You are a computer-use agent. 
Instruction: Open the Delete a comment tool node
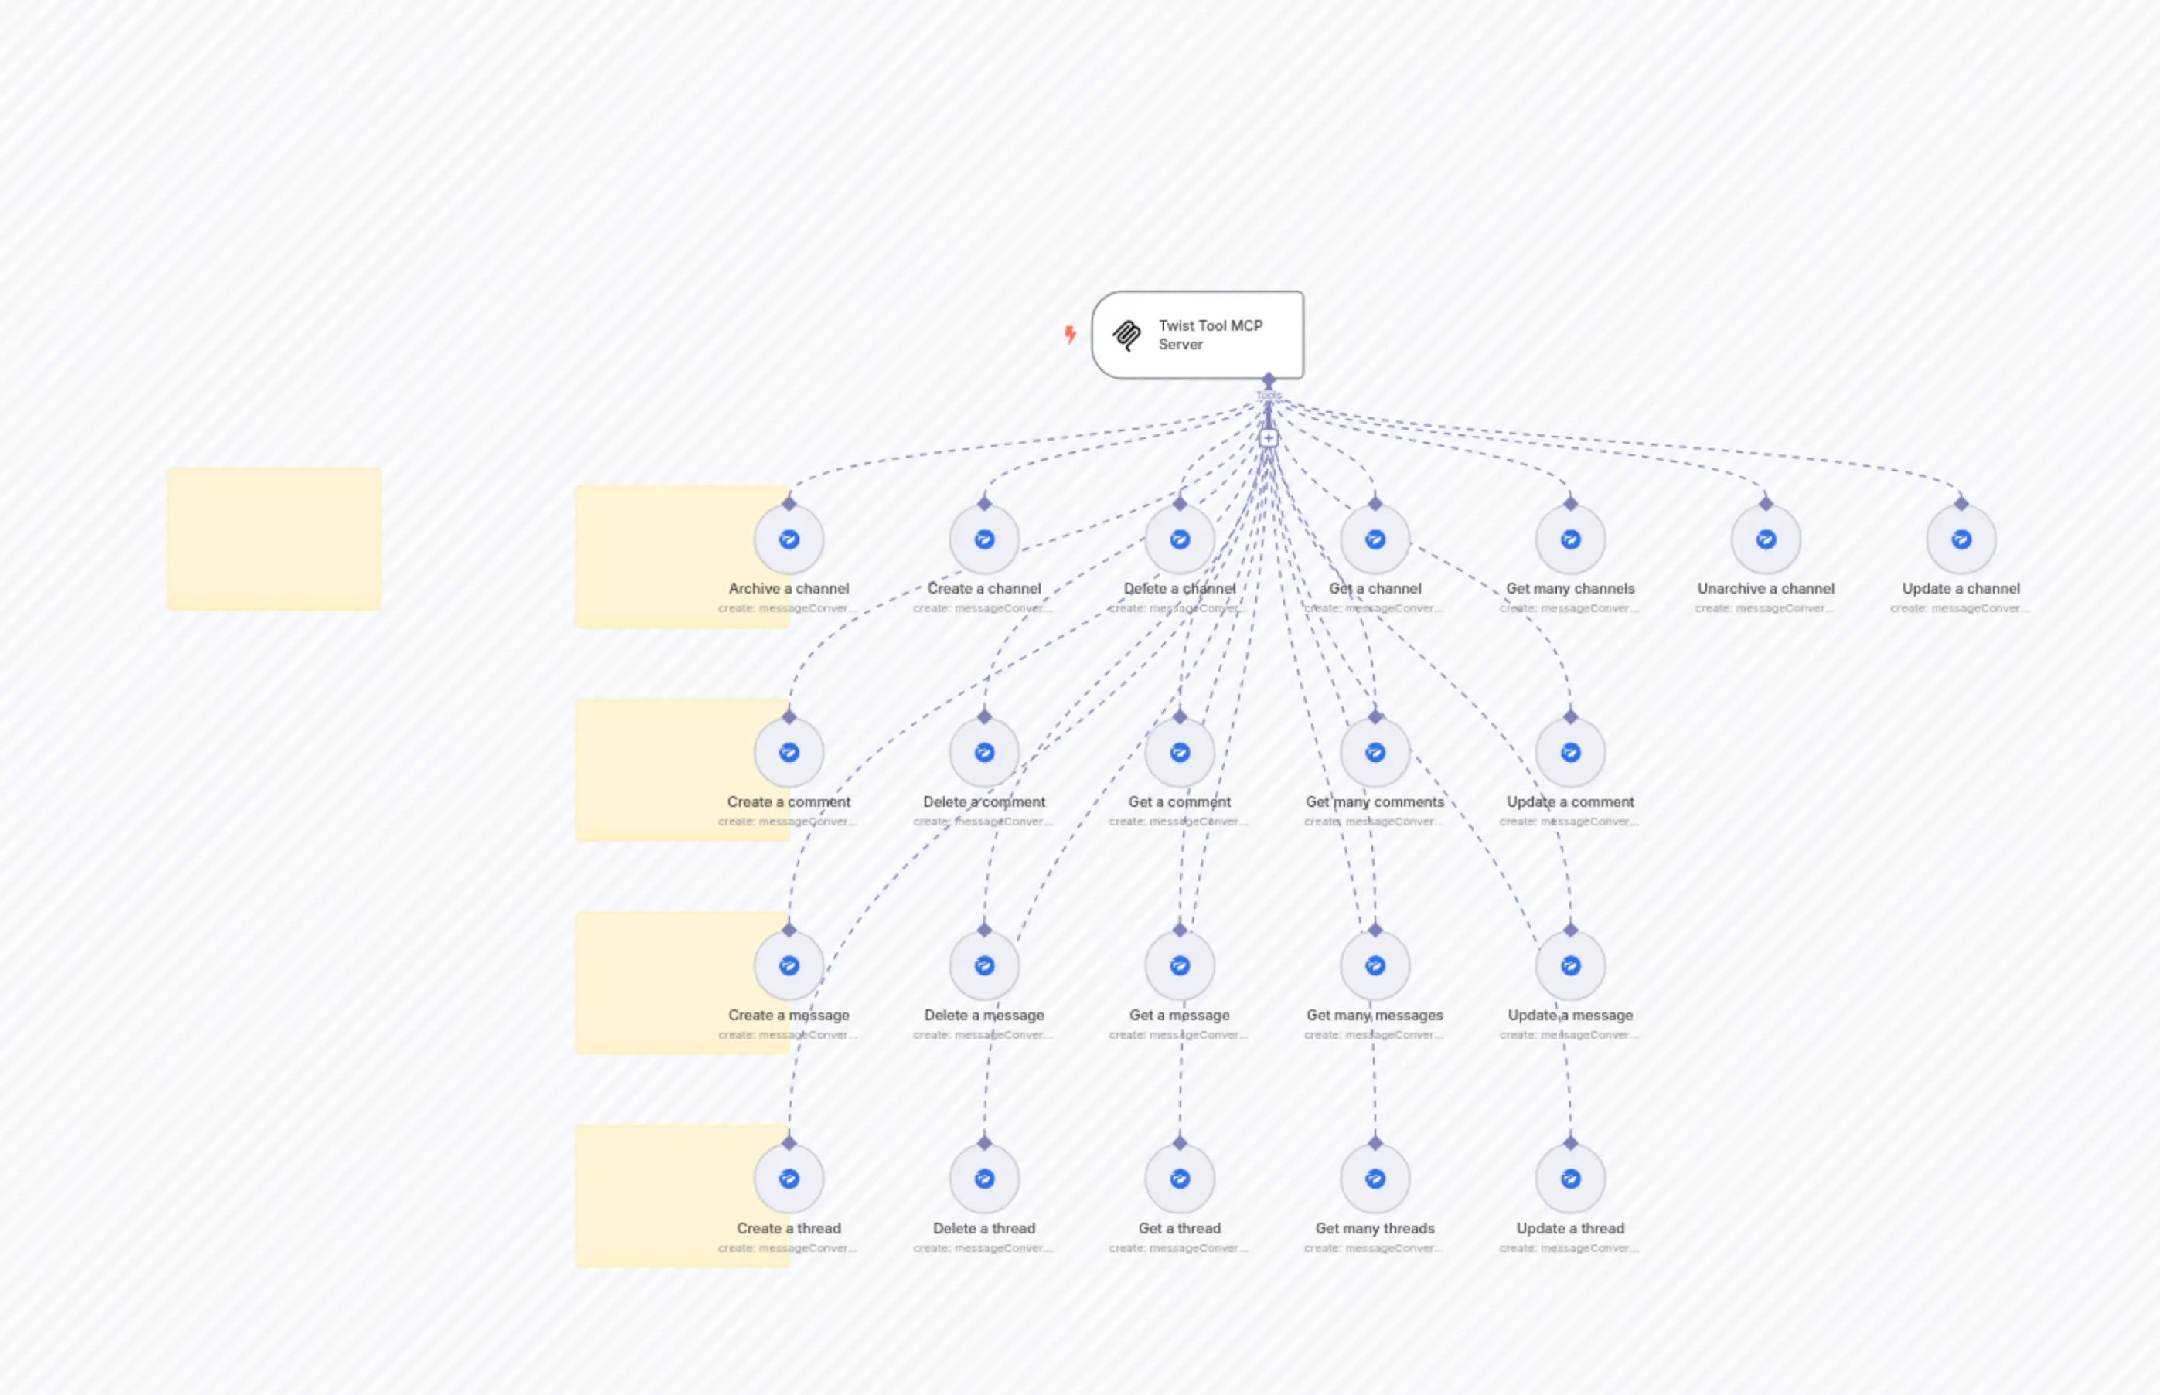point(983,752)
